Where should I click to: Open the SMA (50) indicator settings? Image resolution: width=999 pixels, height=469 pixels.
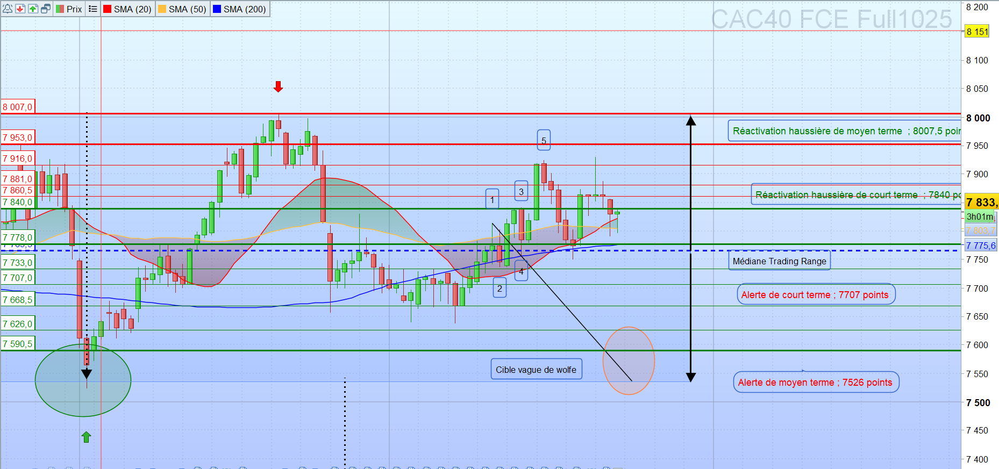click(x=183, y=9)
